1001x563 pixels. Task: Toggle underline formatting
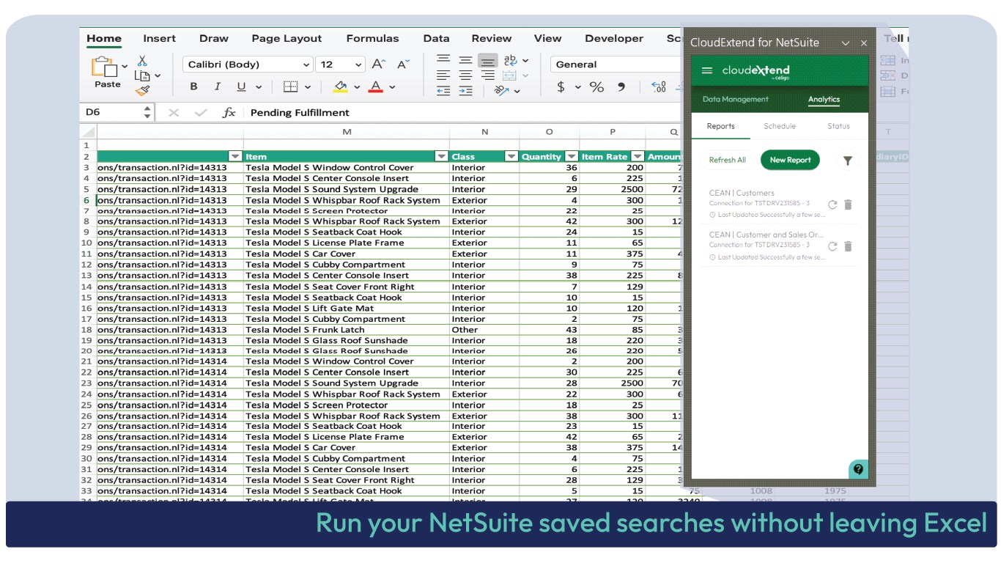coord(241,87)
